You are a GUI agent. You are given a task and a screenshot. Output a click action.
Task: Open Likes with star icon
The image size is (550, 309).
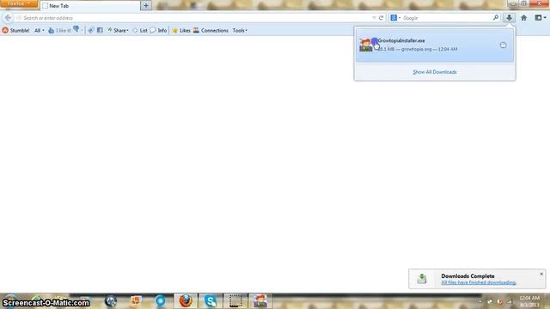[x=181, y=31]
